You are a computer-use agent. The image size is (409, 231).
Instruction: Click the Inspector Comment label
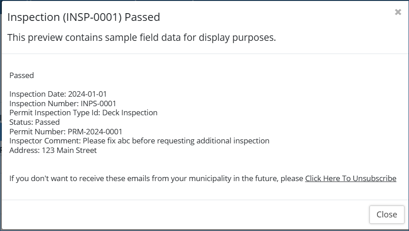tap(45, 141)
